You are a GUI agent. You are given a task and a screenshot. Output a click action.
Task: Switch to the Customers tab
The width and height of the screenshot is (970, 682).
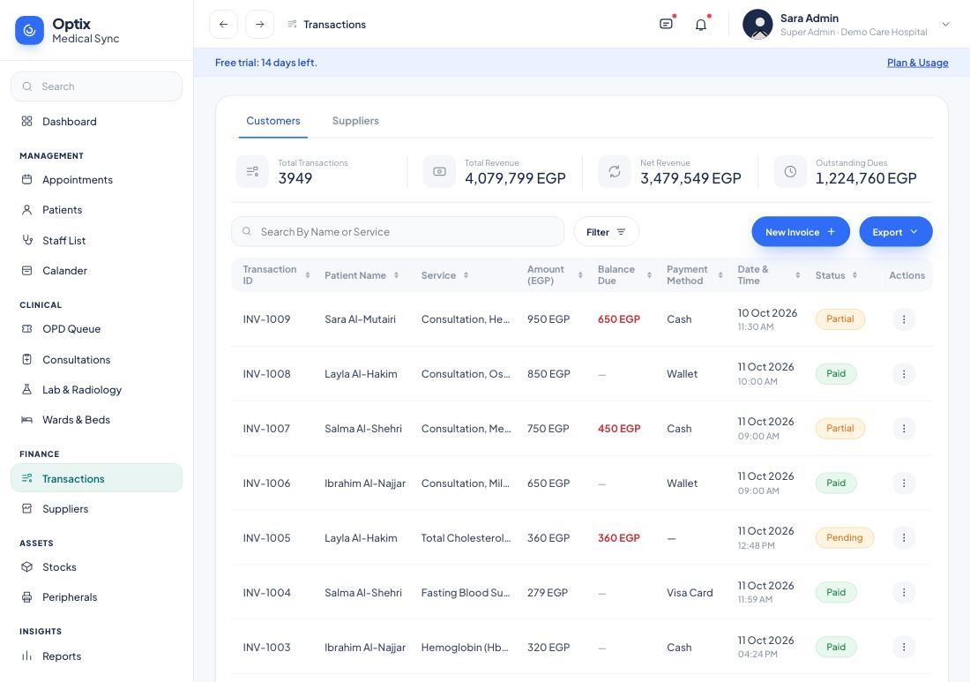tap(272, 121)
